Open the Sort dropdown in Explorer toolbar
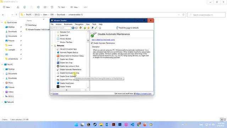Image resolution: width=227 pixels, height=128 pixels. coord(62,7)
